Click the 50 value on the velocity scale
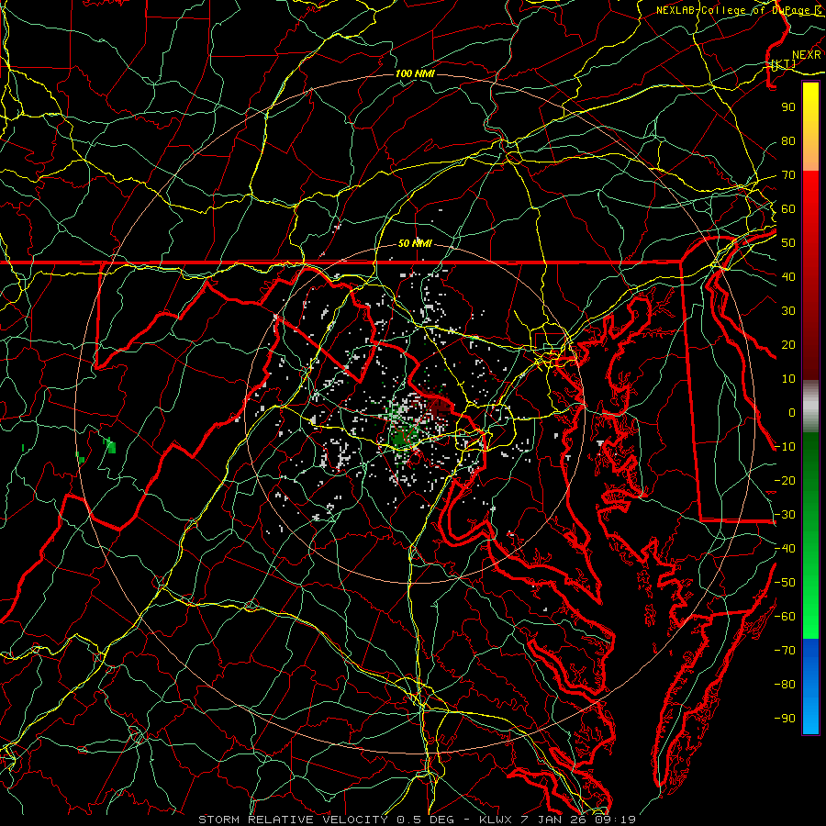Viewport: 826px width, 826px height. coord(788,243)
